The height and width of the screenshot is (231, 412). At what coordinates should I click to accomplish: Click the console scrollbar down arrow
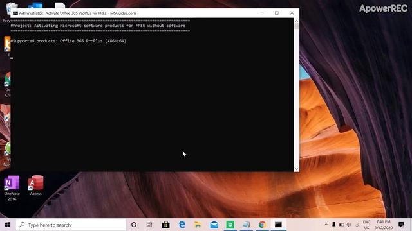[x=296, y=169]
